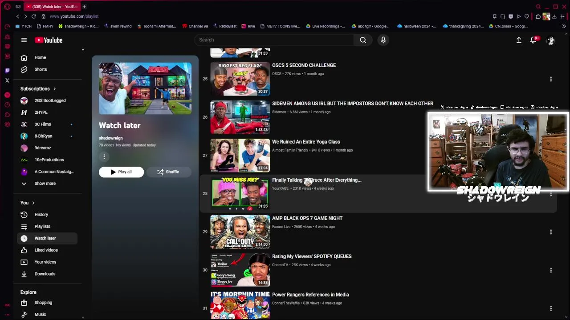Open 3C Films subscription
This screenshot has width=570, height=320.
pyautogui.click(x=47, y=124)
